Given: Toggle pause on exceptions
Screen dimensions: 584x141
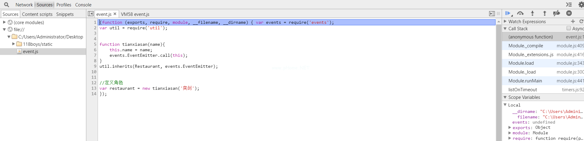Looking at the screenshot, I should point(569,13).
